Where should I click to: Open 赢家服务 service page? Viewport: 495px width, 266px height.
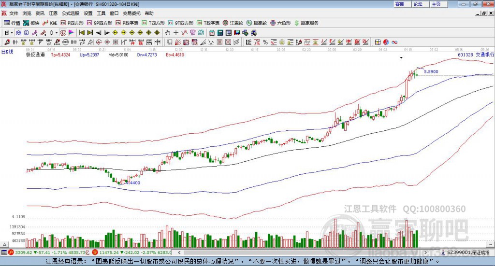click(306, 23)
